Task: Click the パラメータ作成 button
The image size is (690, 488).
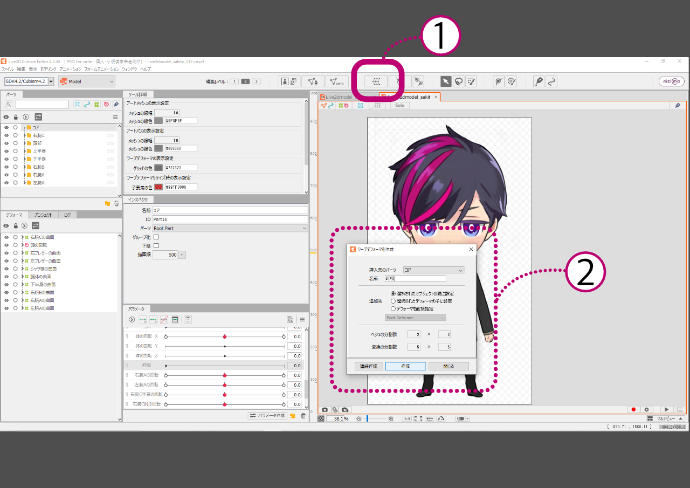Action: point(267,416)
